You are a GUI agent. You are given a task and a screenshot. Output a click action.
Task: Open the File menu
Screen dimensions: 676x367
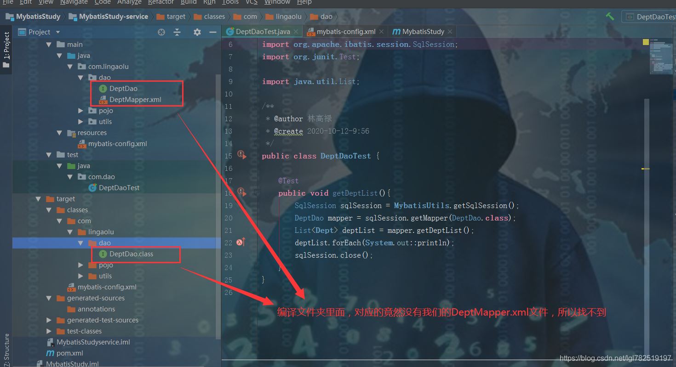(8, 2)
